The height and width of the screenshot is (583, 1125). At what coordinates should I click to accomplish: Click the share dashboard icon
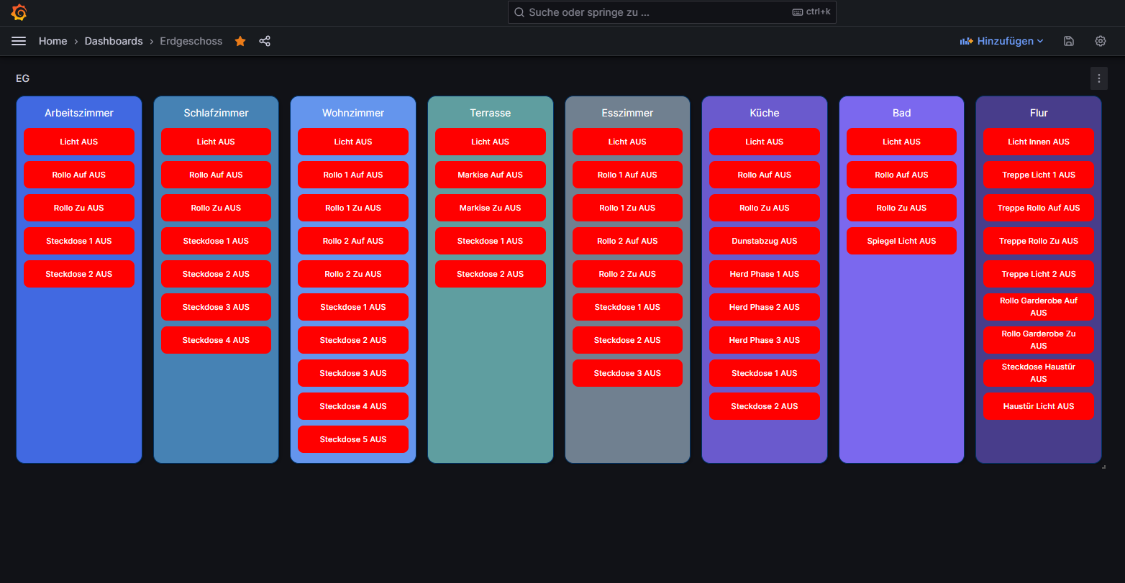click(265, 42)
